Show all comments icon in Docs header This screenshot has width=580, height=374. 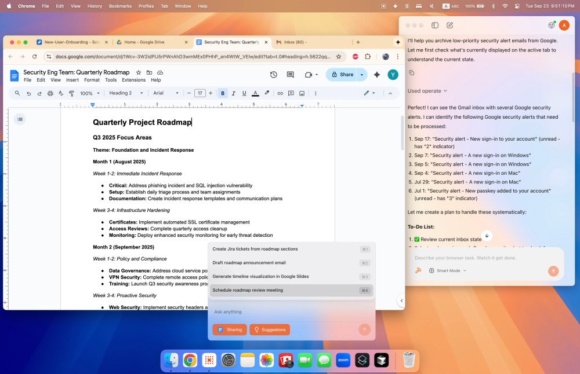click(x=291, y=75)
